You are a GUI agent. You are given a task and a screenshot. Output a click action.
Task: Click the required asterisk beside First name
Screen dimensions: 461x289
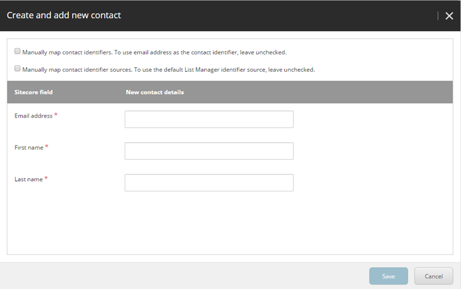47,145
